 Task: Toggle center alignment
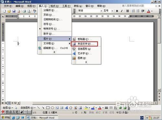[128, 11]
